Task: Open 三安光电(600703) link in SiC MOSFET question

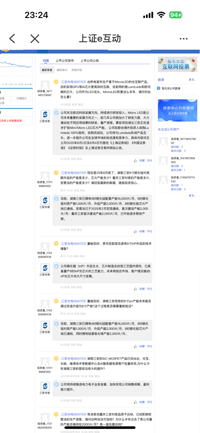Action: pyautogui.click(x=73, y=359)
